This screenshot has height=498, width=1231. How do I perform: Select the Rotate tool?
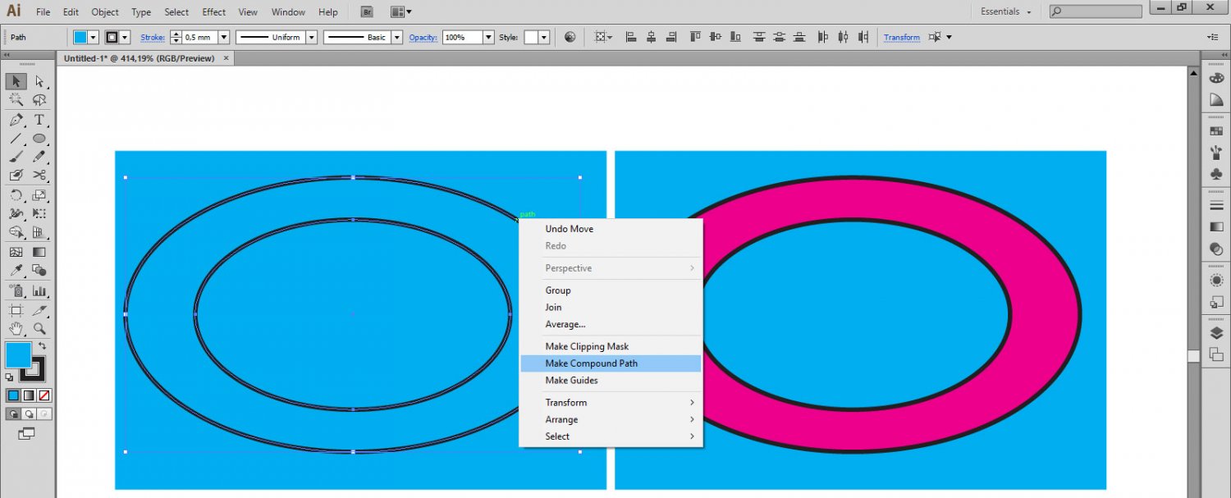coord(16,195)
